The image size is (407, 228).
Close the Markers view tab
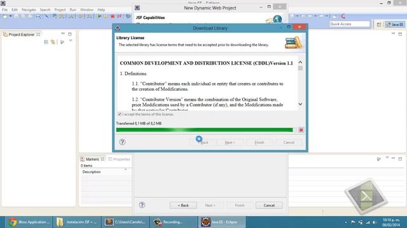tap(103, 159)
